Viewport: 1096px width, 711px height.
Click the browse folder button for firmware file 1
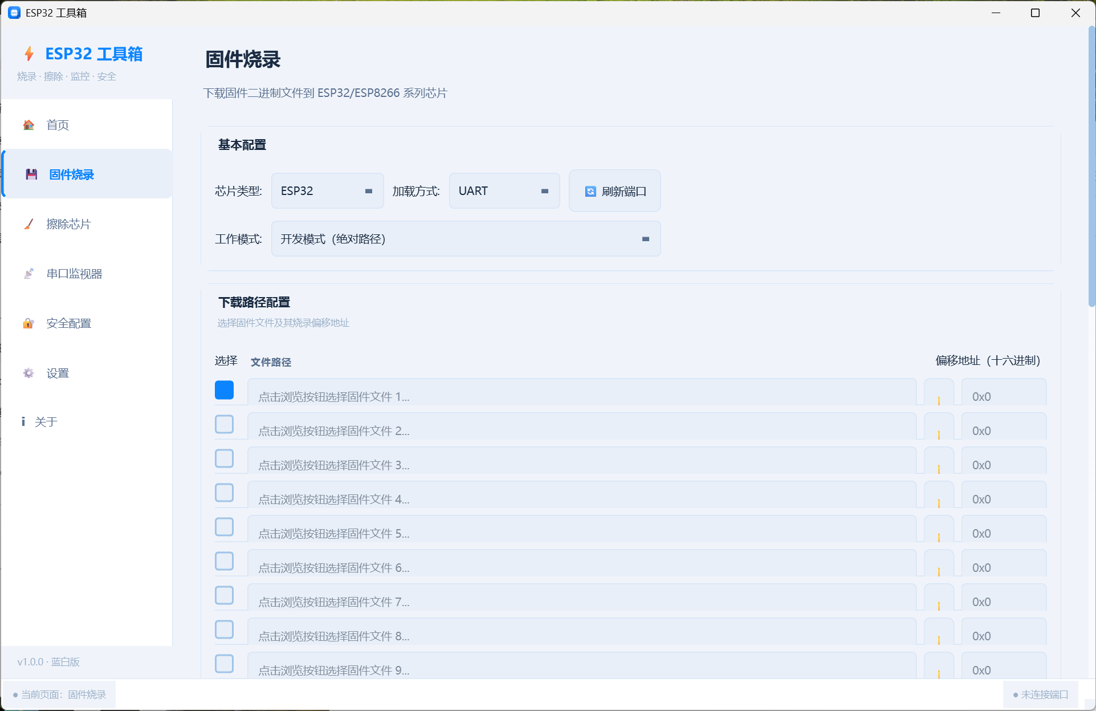click(938, 392)
